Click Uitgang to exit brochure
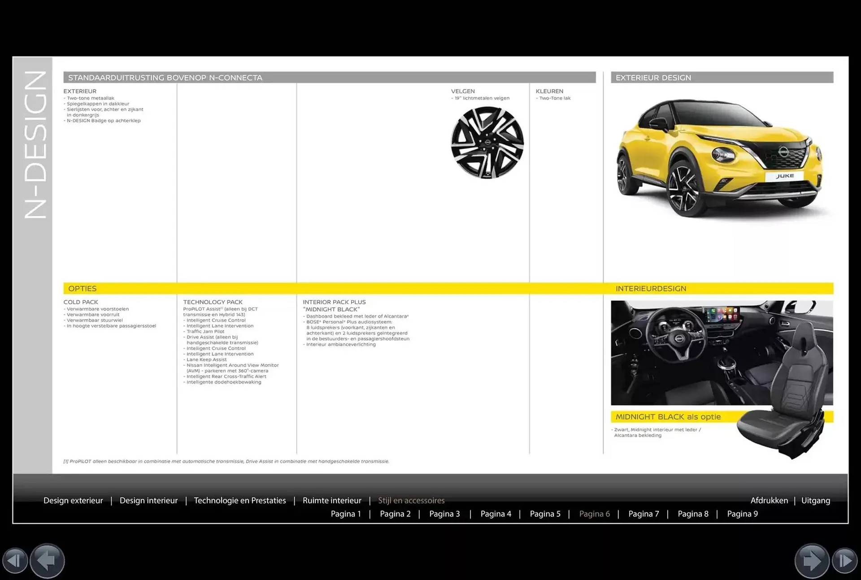This screenshot has height=580, width=861. [816, 500]
